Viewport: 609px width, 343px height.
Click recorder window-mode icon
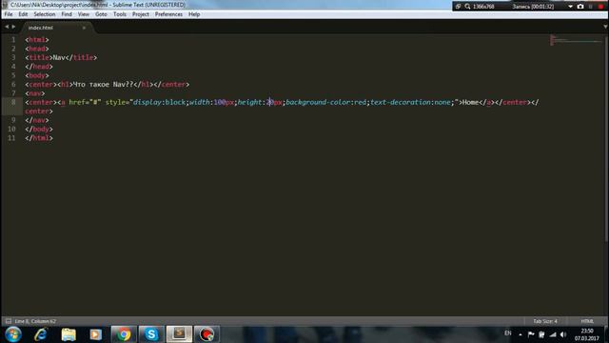pos(459,7)
